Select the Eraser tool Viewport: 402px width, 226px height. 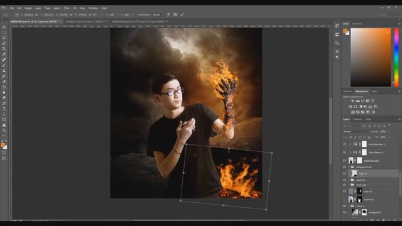tap(4, 82)
